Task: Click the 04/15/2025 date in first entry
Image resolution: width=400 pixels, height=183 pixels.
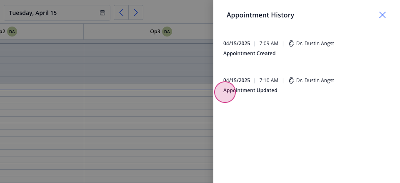Action: pyautogui.click(x=237, y=44)
